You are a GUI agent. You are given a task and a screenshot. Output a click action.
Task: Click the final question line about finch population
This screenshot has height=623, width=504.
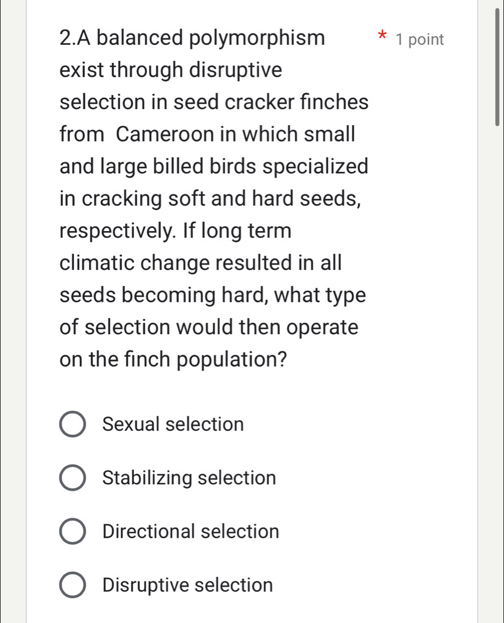point(173,359)
